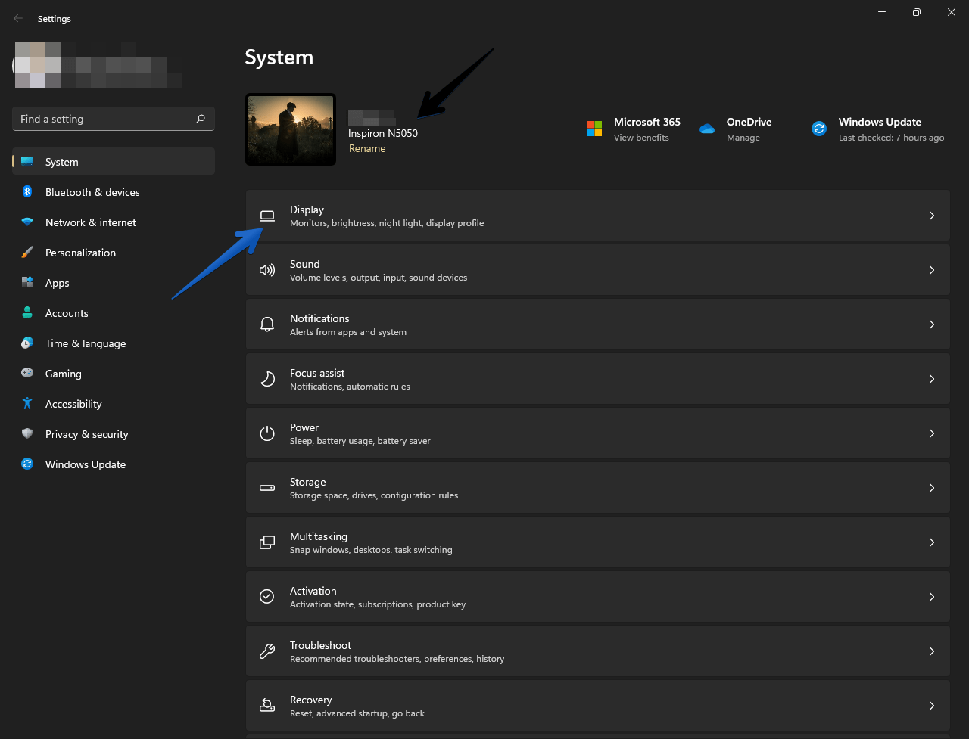Rename the Inspiron N5050 device
Screen dimensions: 969x739
[x=367, y=148]
